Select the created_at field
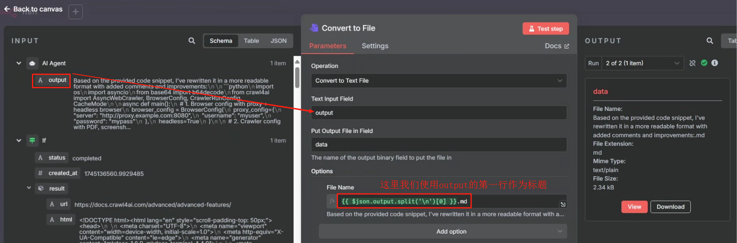Image resolution: width=737 pixels, height=243 pixels. [57, 173]
